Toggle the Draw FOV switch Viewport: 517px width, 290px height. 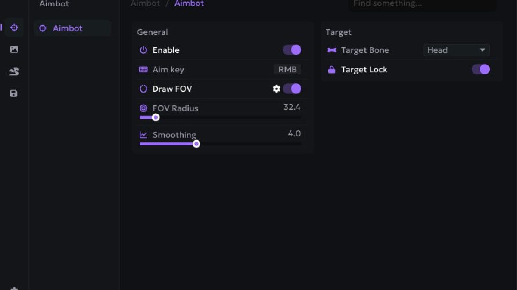[292, 89]
